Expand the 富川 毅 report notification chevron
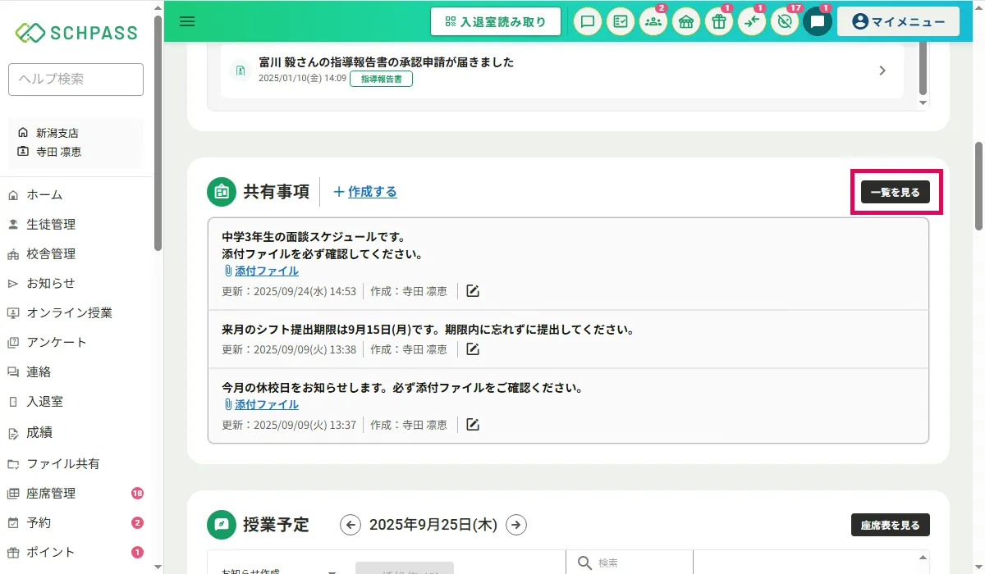 [x=882, y=71]
